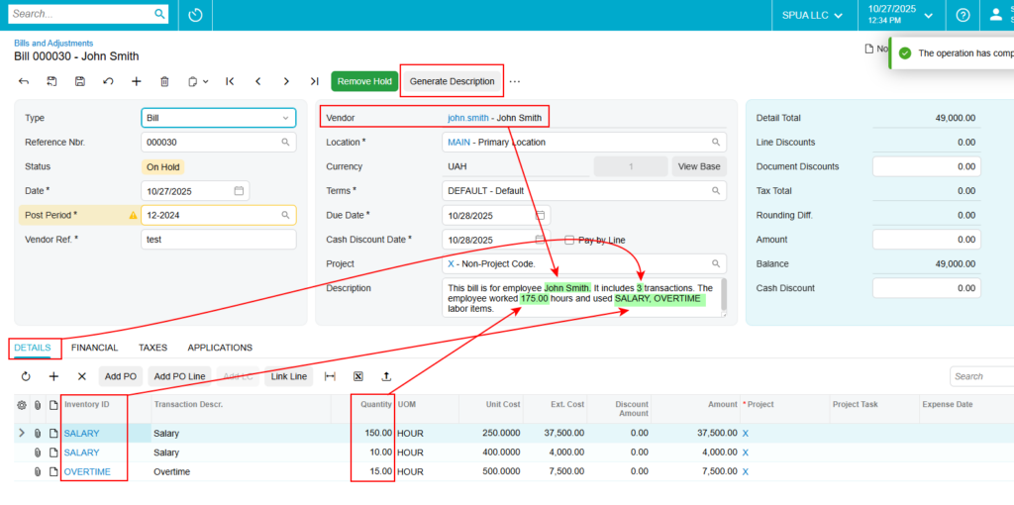
Task: Toggle the Pay by Line checkbox
Action: [569, 240]
